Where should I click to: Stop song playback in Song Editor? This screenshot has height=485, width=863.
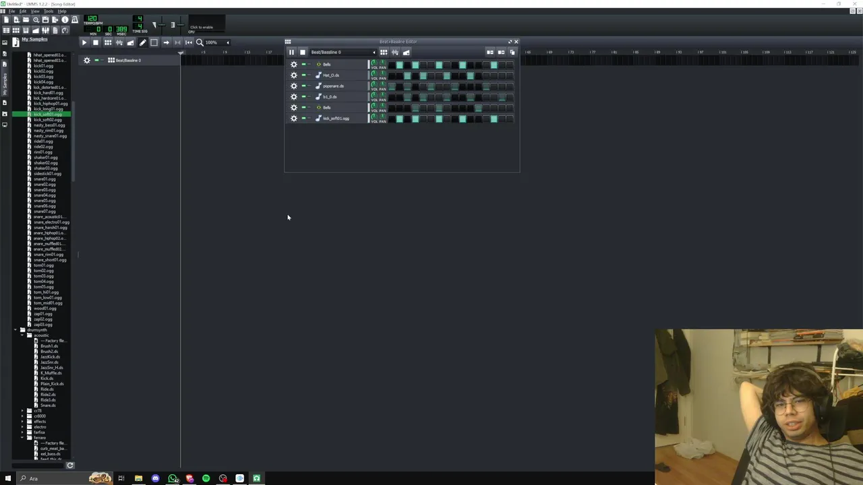click(96, 42)
